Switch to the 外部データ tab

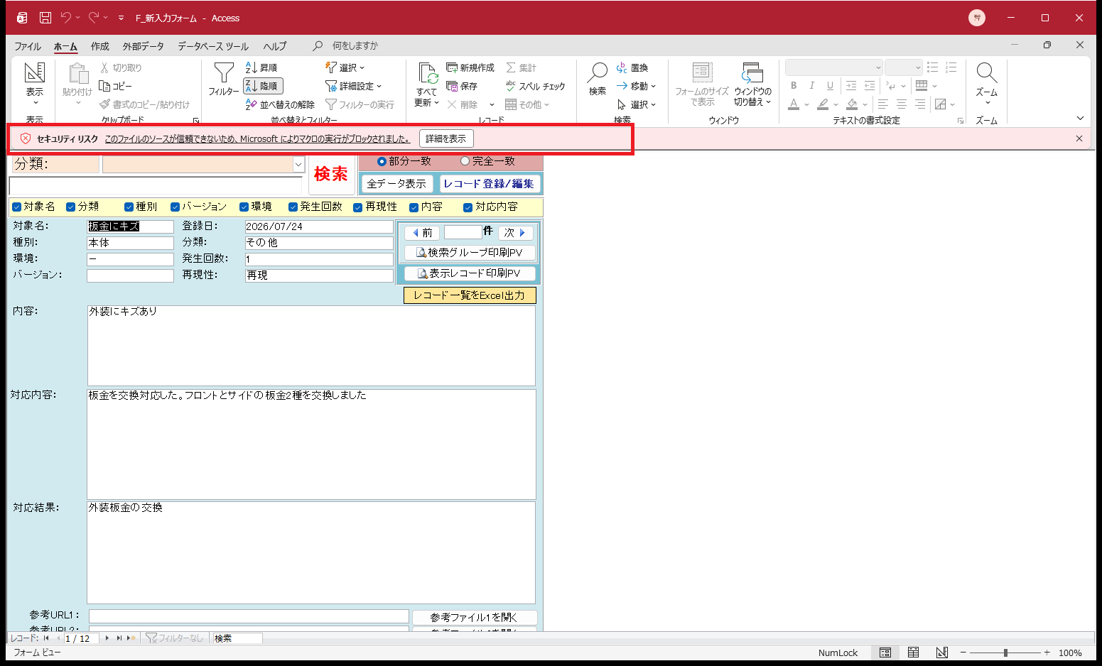tap(144, 46)
